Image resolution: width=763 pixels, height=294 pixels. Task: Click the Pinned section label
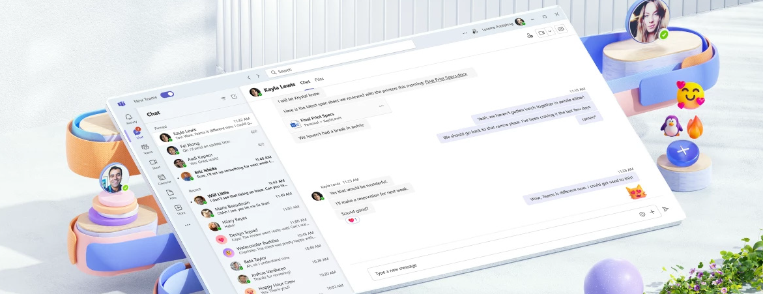pyautogui.click(x=161, y=128)
